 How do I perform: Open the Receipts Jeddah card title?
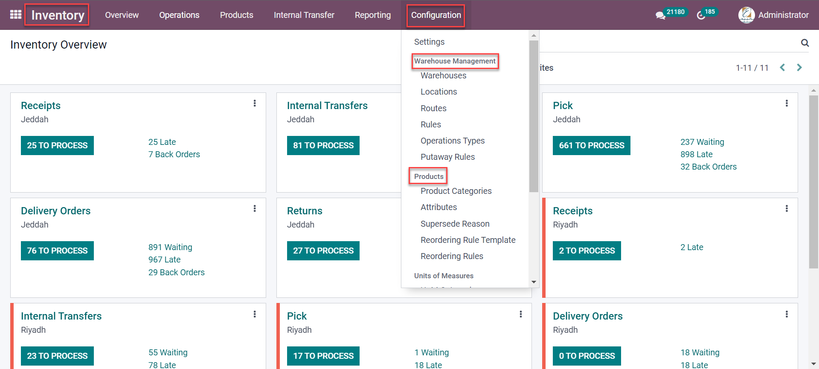(x=41, y=106)
